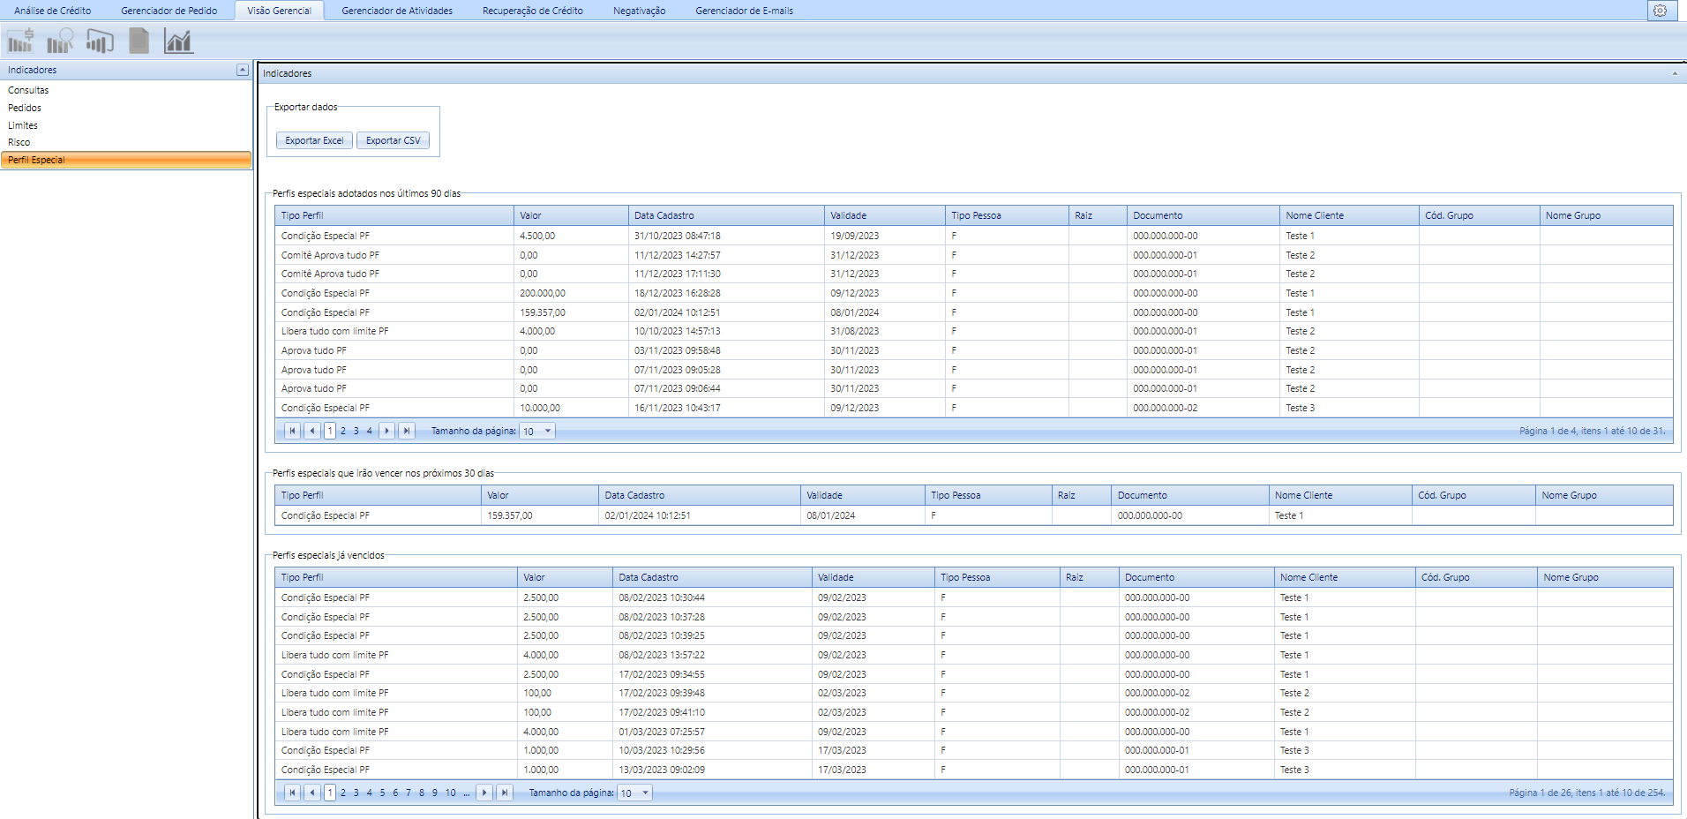Switch to Negativação tab

tap(639, 11)
